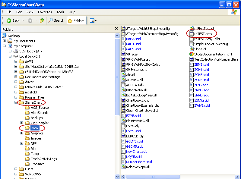This screenshot has height=179, width=241.
Task: Collapse Local Disk (C:) node
Action: tap(10, 56)
